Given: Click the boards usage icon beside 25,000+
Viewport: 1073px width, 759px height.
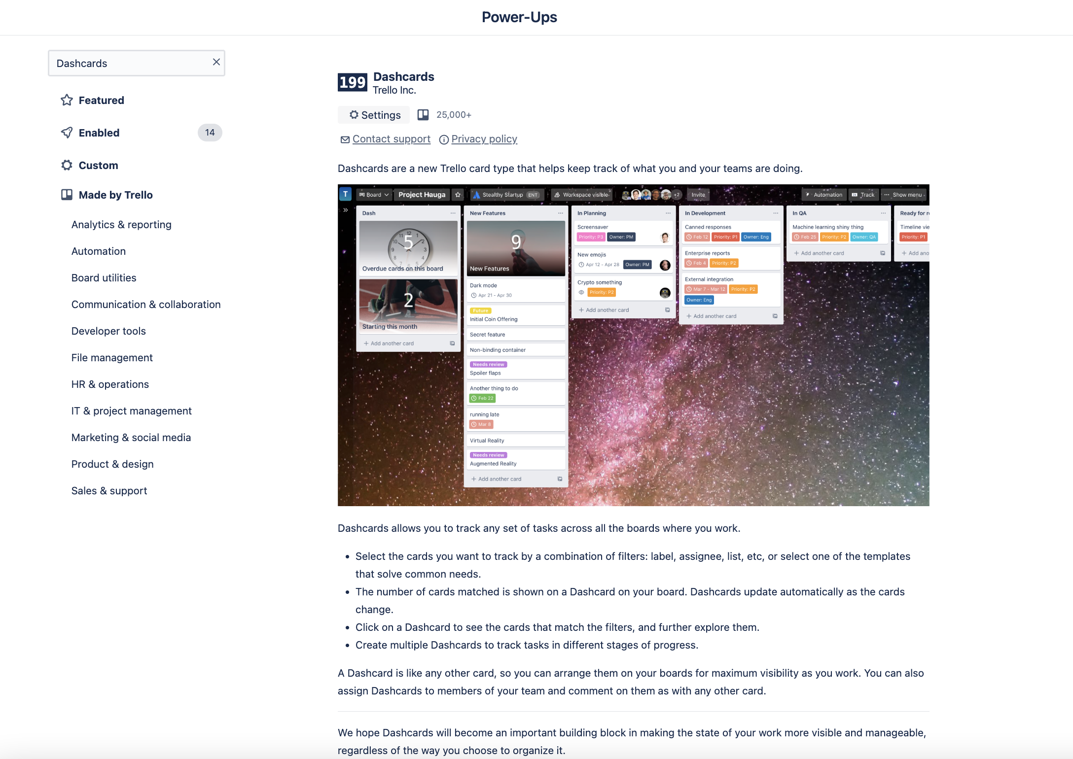Looking at the screenshot, I should point(423,115).
